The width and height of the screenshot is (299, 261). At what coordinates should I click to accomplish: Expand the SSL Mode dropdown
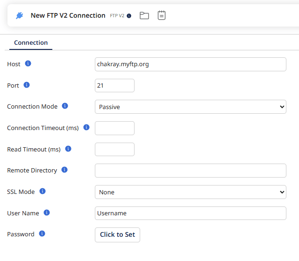click(190, 192)
